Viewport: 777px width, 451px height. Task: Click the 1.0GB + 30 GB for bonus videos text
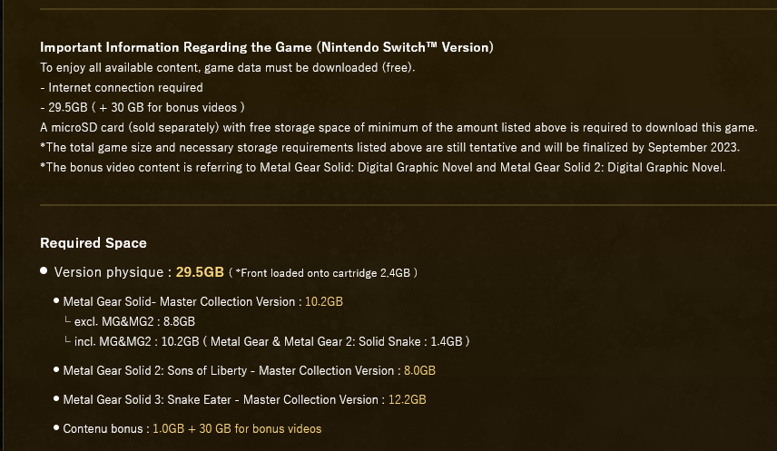click(x=237, y=428)
